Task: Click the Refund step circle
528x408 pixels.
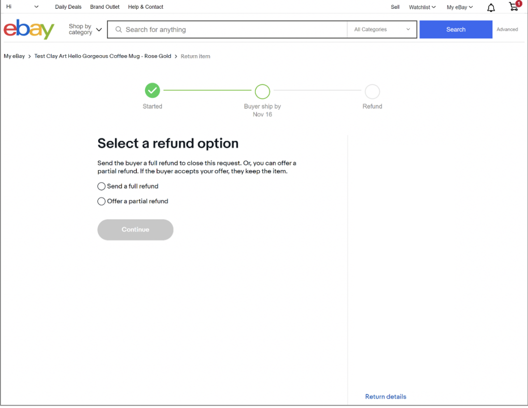Action: pyautogui.click(x=372, y=91)
